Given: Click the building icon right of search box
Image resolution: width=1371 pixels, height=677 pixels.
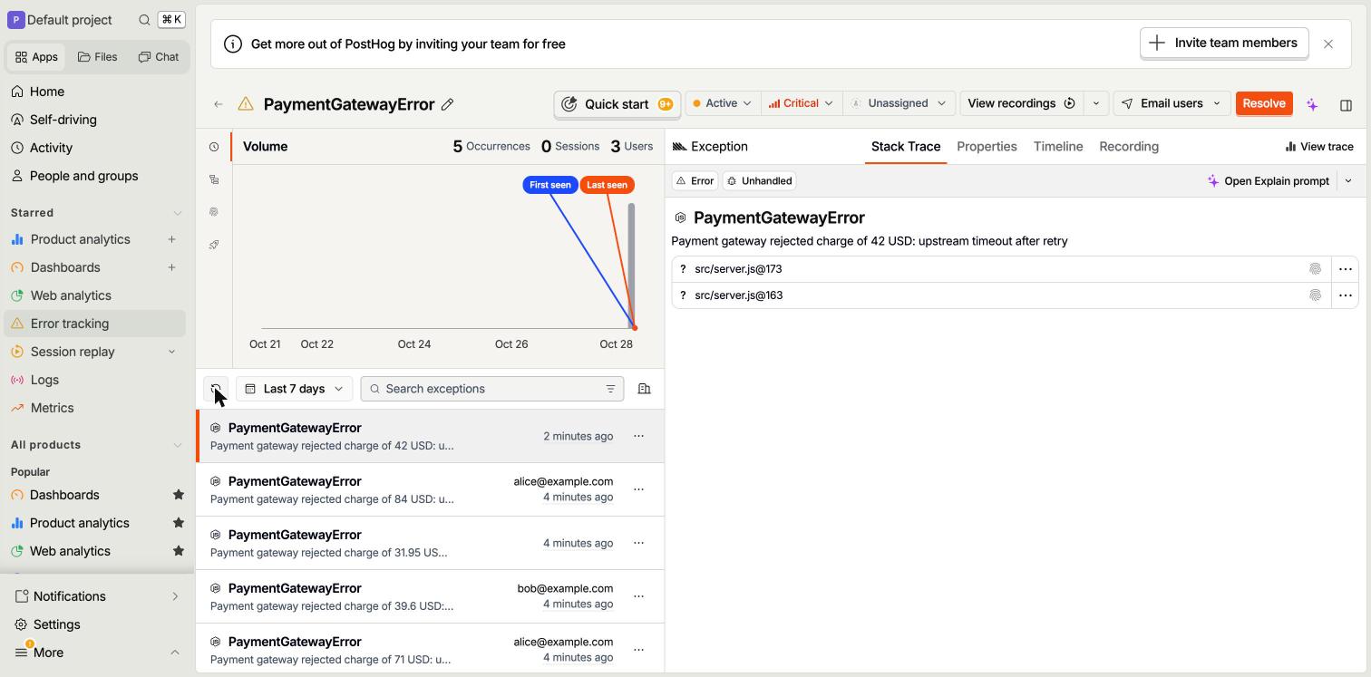Looking at the screenshot, I should pos(644,389).
